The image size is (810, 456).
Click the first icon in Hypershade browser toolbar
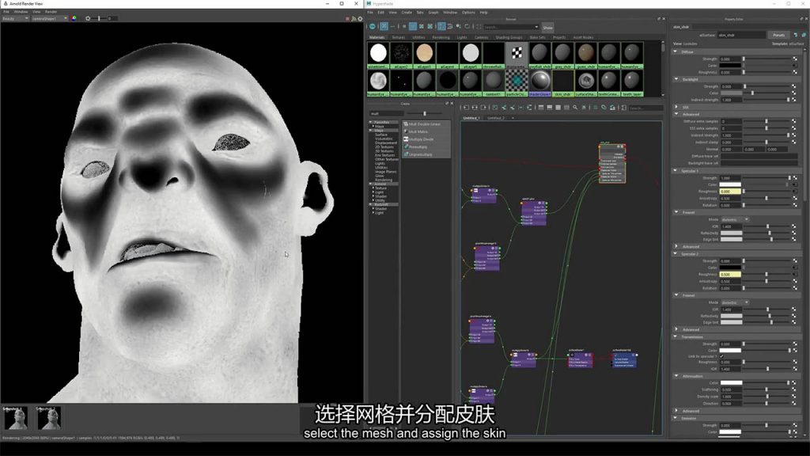point(373,27)
